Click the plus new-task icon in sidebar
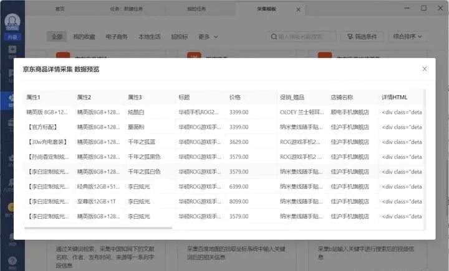The width and height of the screenshot is (449, 271). 12,50
